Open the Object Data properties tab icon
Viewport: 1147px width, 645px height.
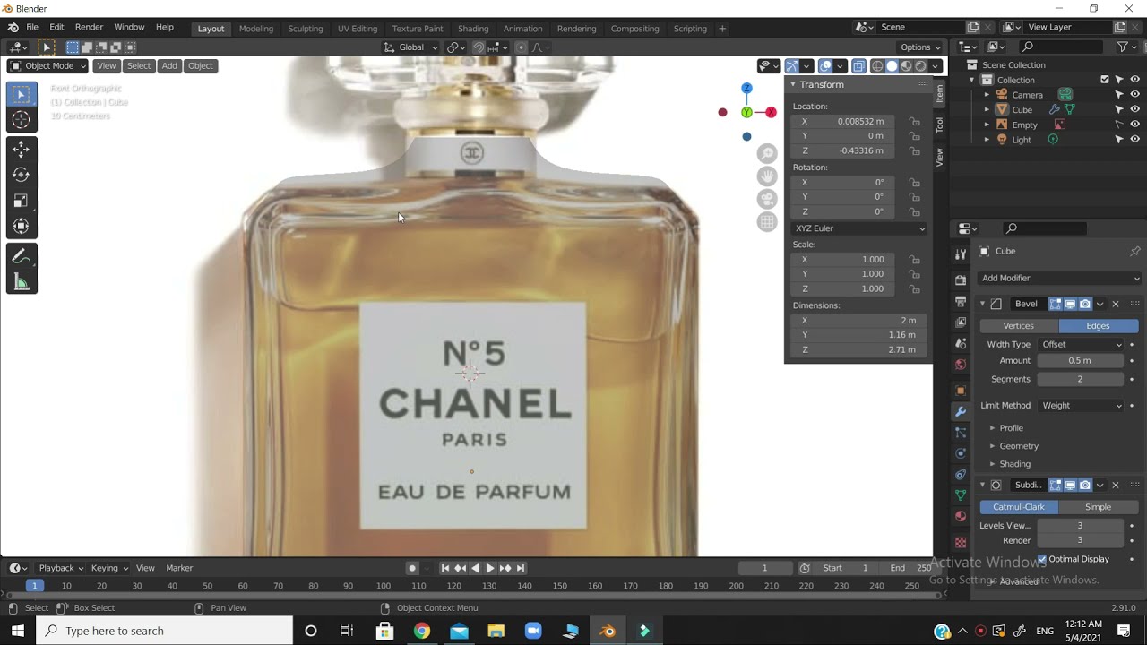coord(961,495)
